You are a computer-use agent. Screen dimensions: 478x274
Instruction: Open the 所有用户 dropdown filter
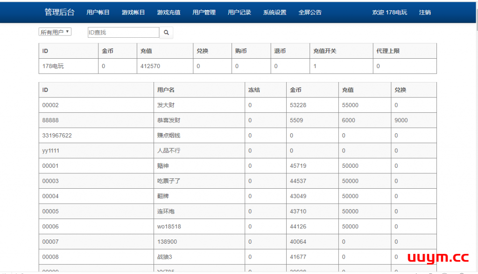[x=55, y=32]
